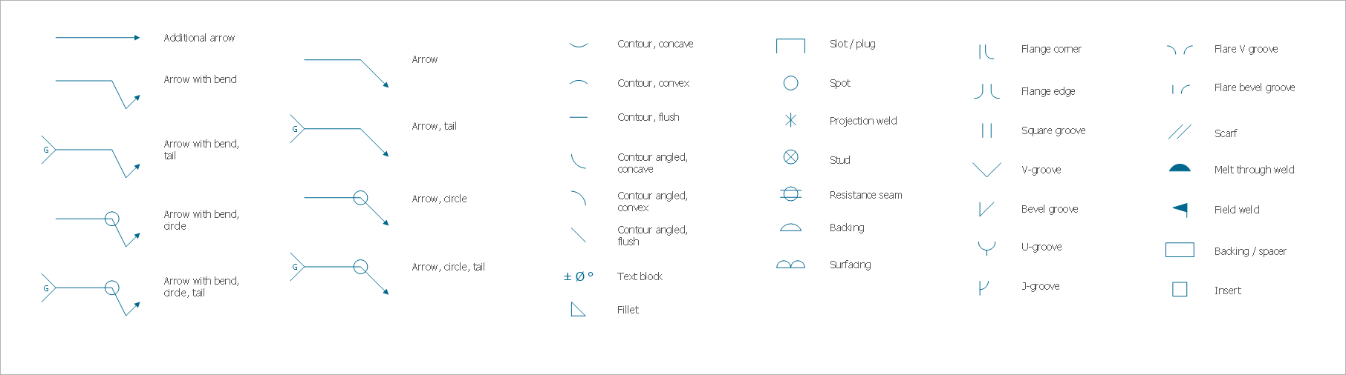Choose the Resistance seam symbol
1346x375 pixels.
[790, 194]
